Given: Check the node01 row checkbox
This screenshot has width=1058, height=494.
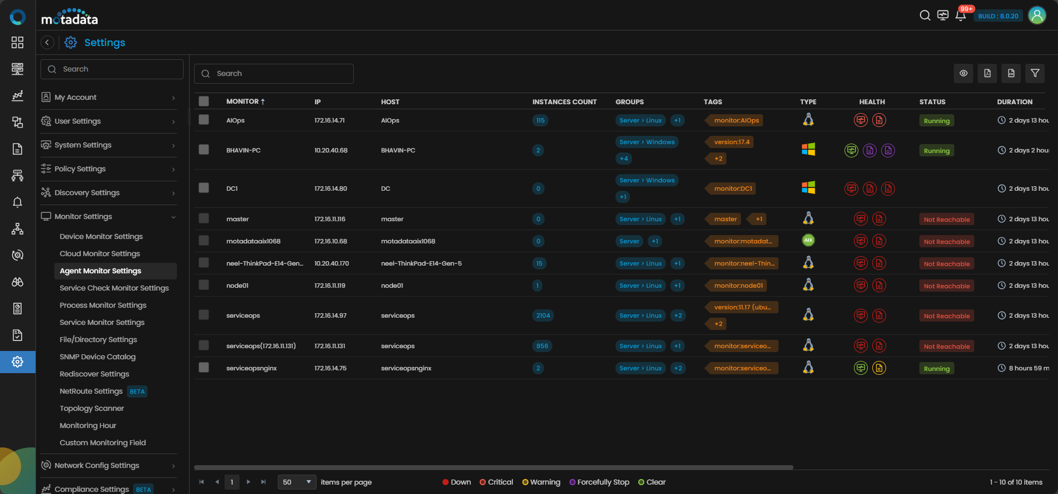Looking at the screenshot, I should coord(204,285).
